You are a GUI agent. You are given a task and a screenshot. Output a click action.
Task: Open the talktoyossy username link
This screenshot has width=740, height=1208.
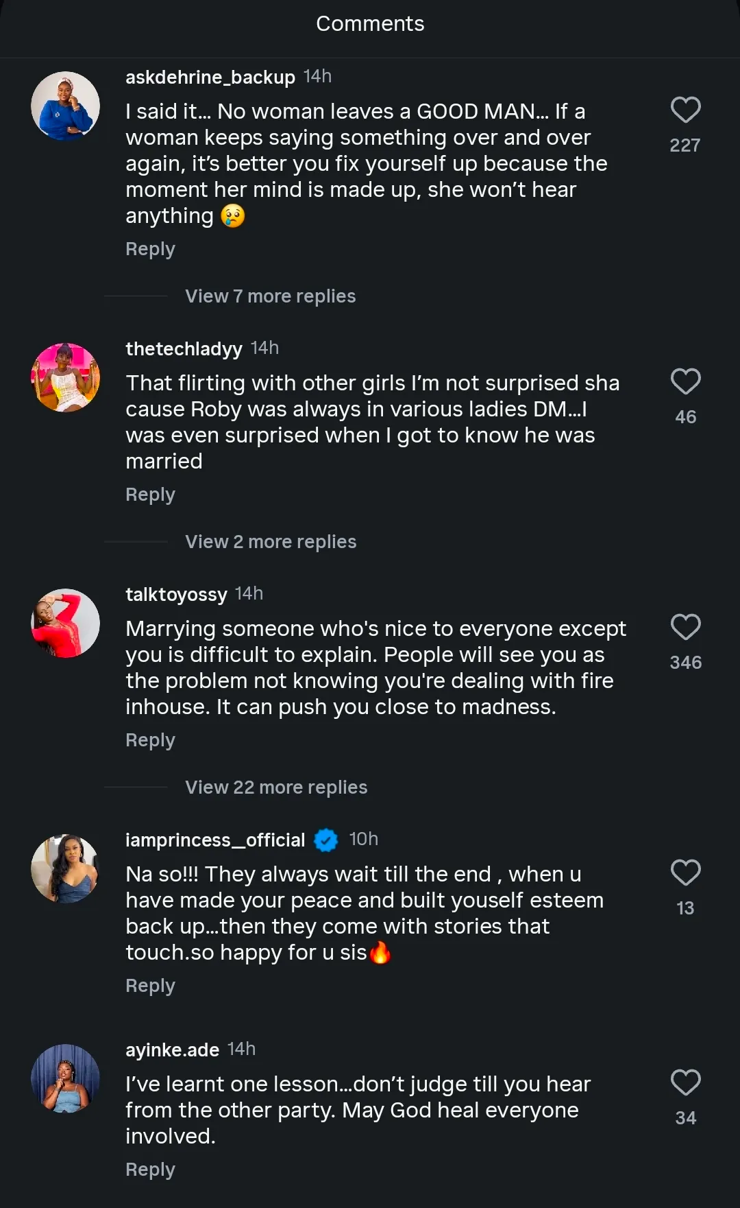[x=176, y=594]
